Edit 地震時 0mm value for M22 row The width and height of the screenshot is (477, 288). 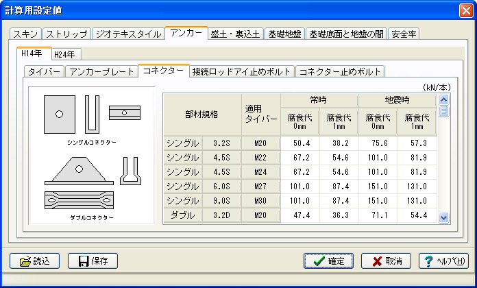pyautogui.click(x=378, y=158)
